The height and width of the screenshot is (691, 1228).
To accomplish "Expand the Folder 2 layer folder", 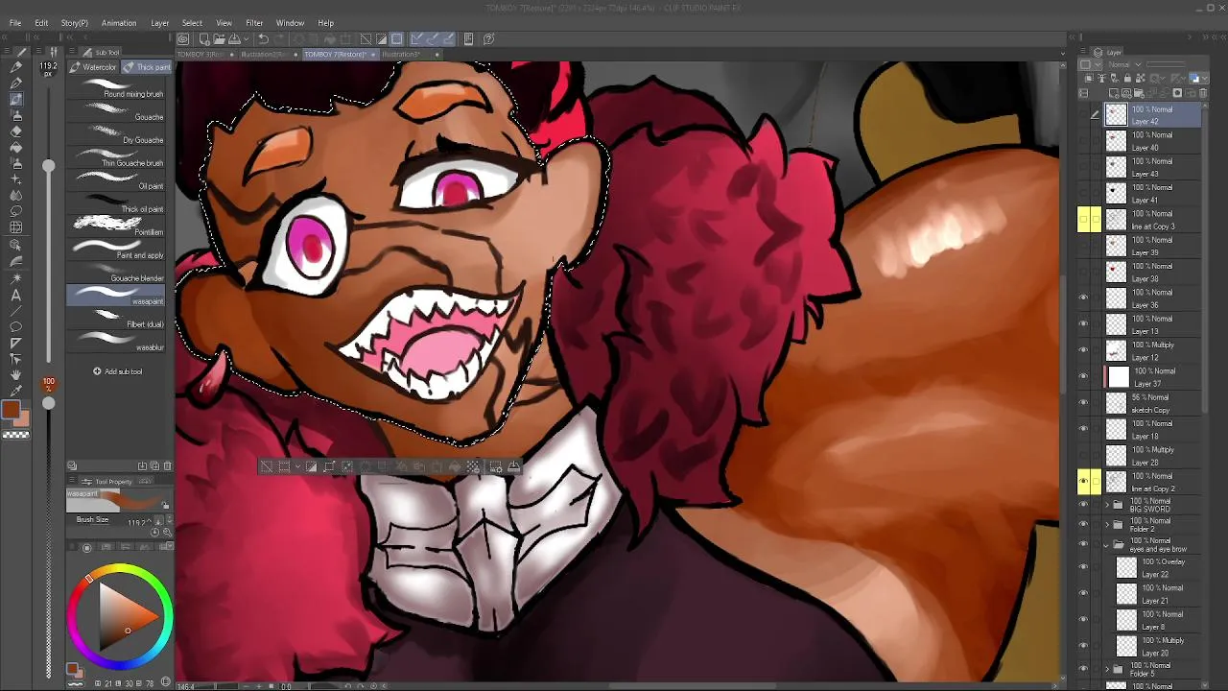I will 1107,524.
